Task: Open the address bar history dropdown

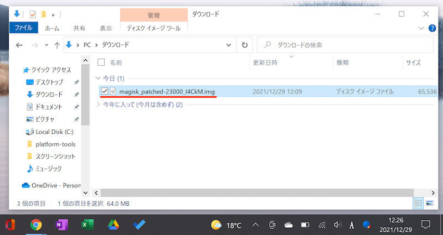Action: [229, 45]
